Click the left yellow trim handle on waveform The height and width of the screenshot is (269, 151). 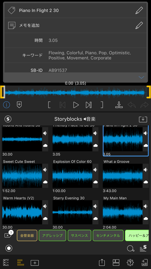(x=2, y=92)
